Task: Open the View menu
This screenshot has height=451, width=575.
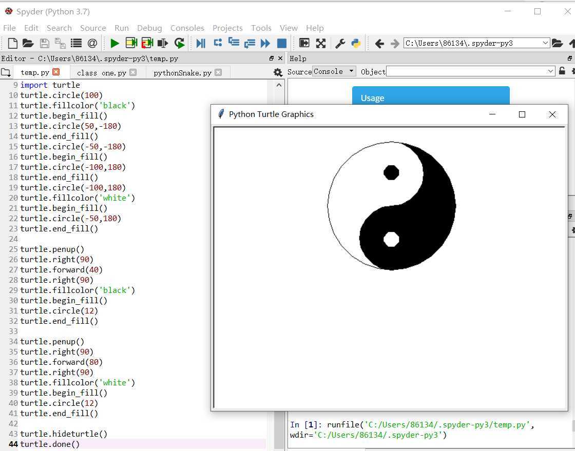Action: pos(289,28)
